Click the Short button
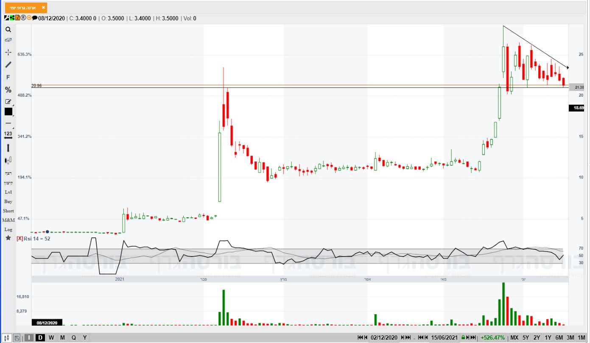The height and width of the screenshot is (343, 590). click(x=8, y=211)
